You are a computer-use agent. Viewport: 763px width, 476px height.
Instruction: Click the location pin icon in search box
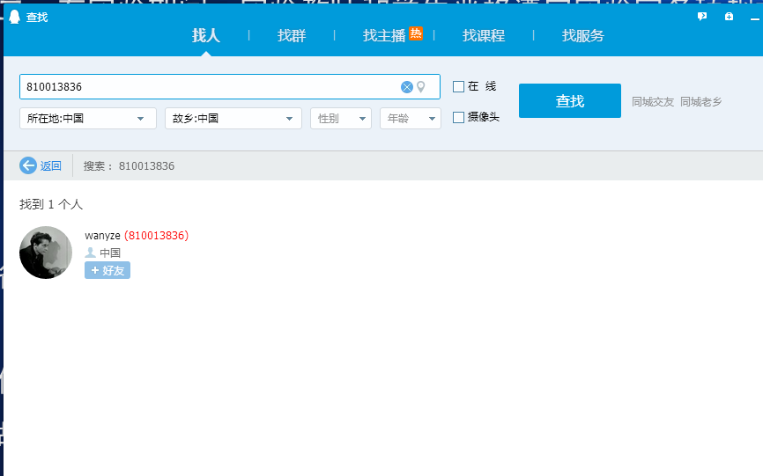[421, 87]
